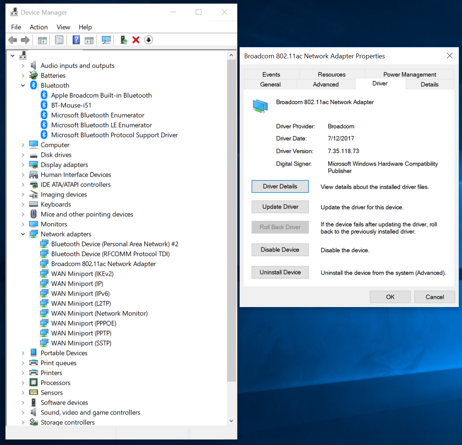This screenshot has height=445, width=462.
Task: Click the Update device driver toolbar icon
Action: (124, 40)
